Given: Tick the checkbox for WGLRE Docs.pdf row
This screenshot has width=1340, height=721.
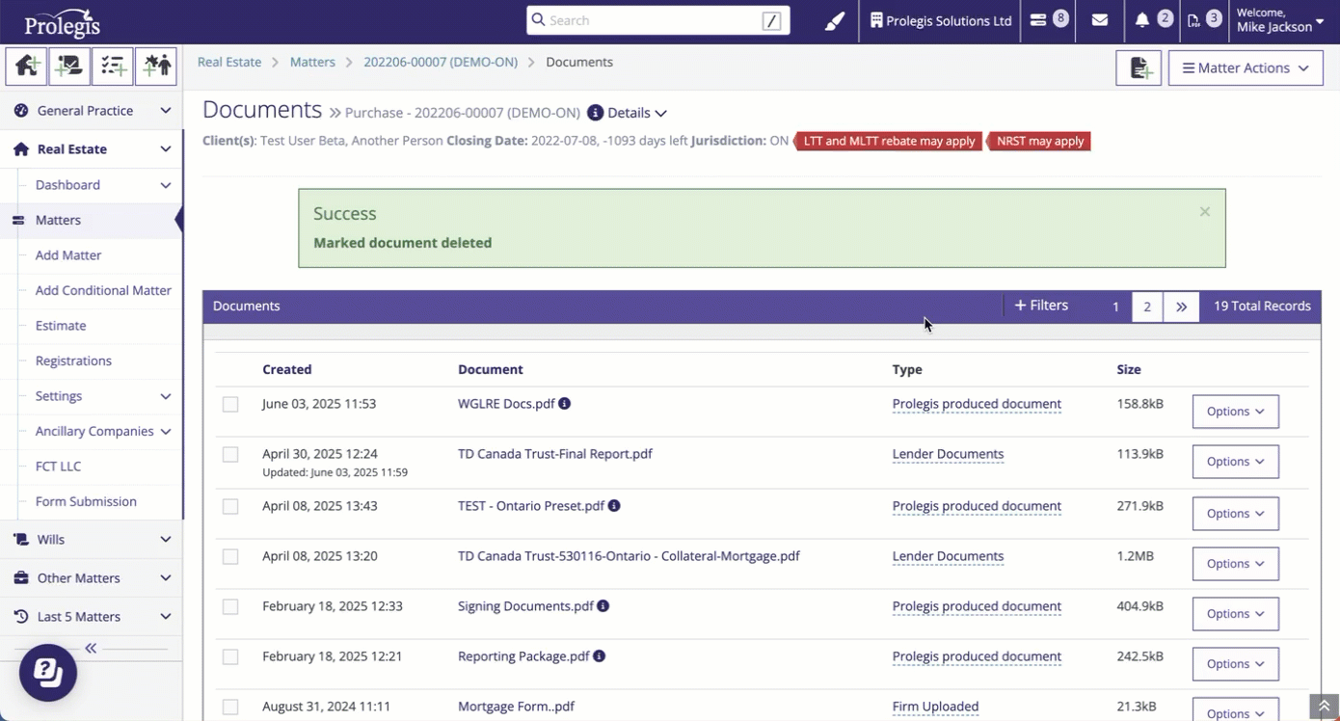Looking at the screenshot, I should tap(230, 405).
